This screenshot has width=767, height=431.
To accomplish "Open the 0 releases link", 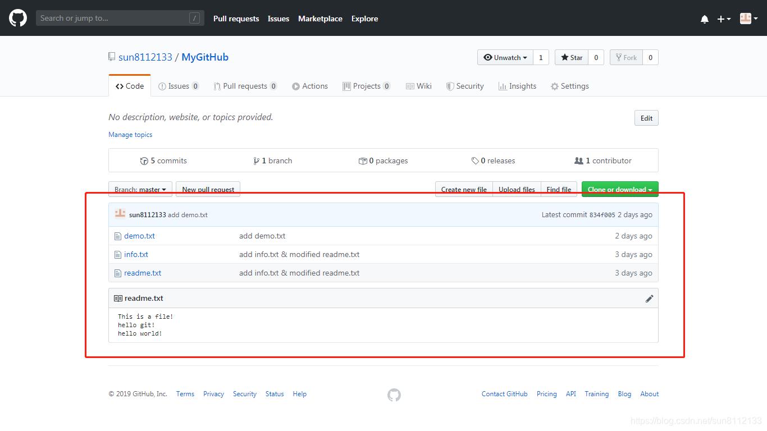I will pyautogui.click(x=493, y=161).
